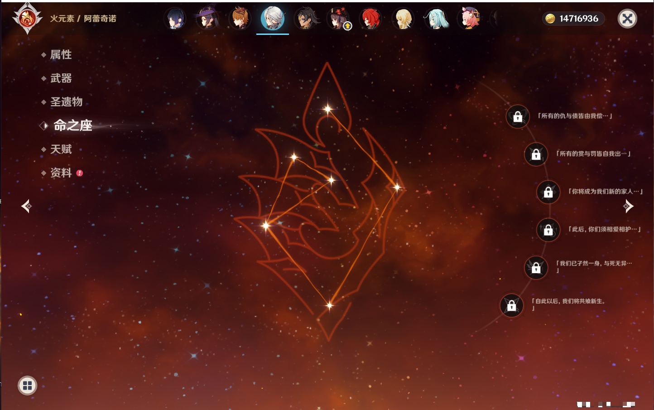Select the black spiky-haired character portrait
This screenshot has height=410, width=654.
pos(306,19)
